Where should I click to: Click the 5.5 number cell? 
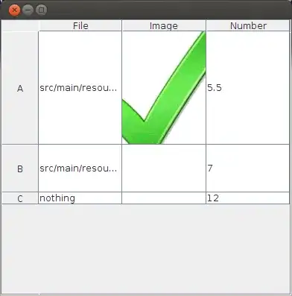(x=248, y=88)
